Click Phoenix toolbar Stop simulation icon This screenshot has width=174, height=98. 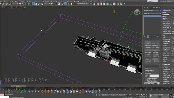pos(35,91)
